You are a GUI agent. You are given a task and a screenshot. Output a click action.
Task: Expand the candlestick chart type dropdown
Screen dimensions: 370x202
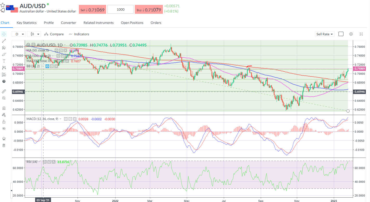[35, 34]
